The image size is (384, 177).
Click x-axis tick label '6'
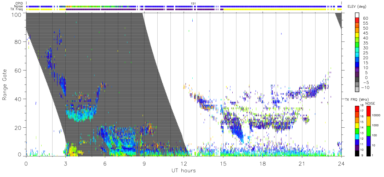tap(105, 164)
